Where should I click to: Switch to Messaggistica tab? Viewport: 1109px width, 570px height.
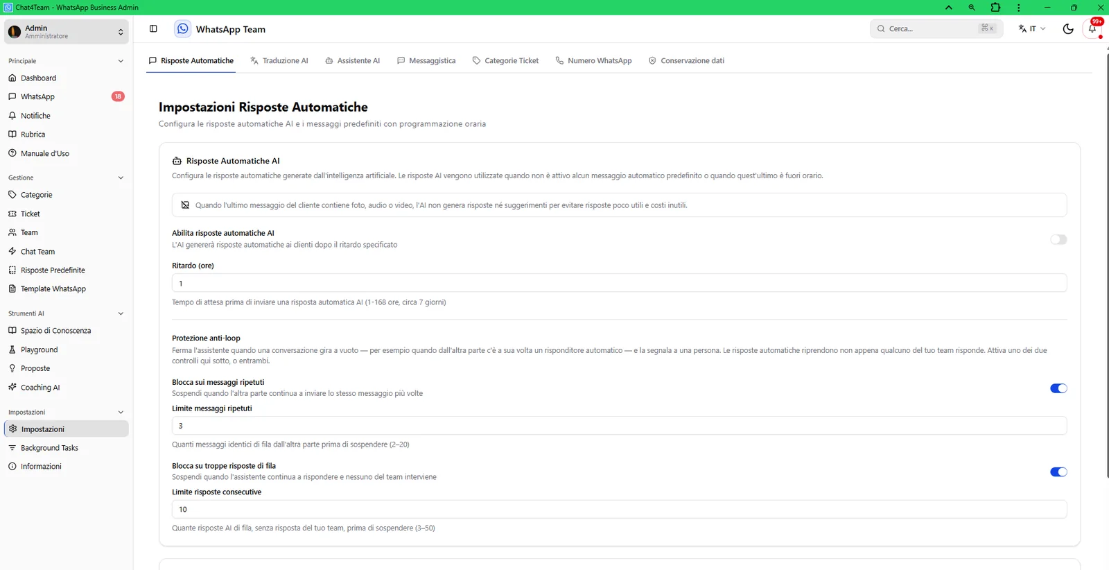pos(426,60)
